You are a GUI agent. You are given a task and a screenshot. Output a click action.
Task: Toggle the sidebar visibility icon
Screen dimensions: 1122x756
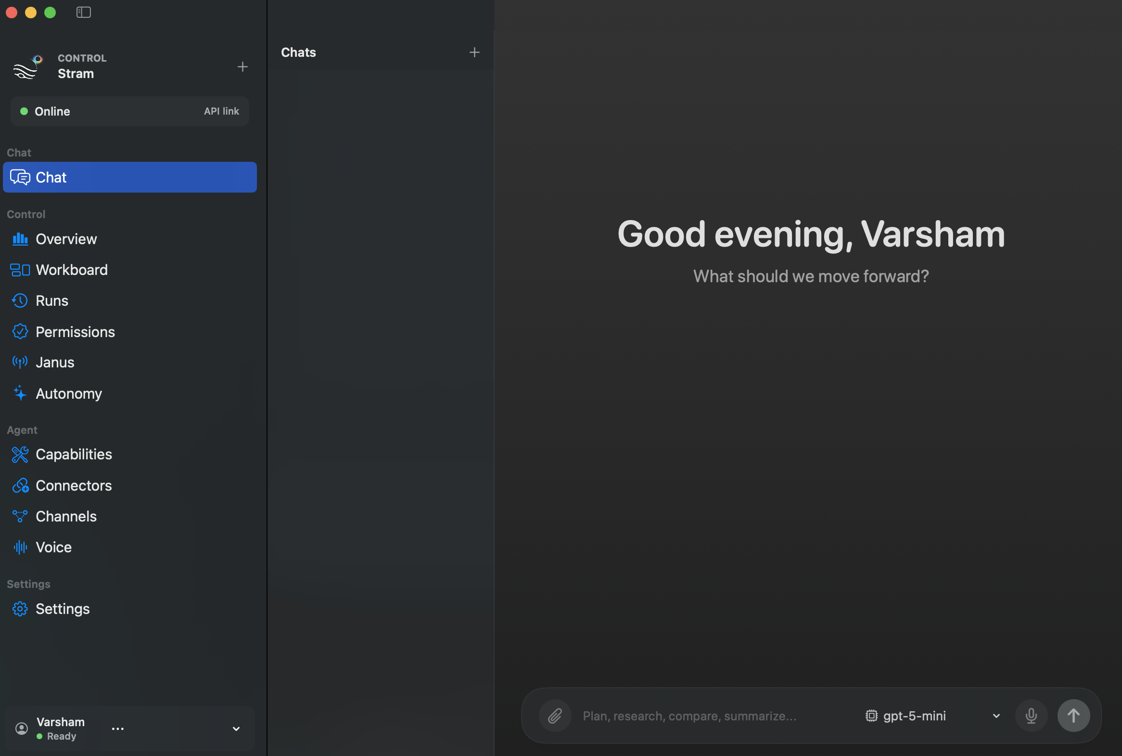click(x=83, y=12)
